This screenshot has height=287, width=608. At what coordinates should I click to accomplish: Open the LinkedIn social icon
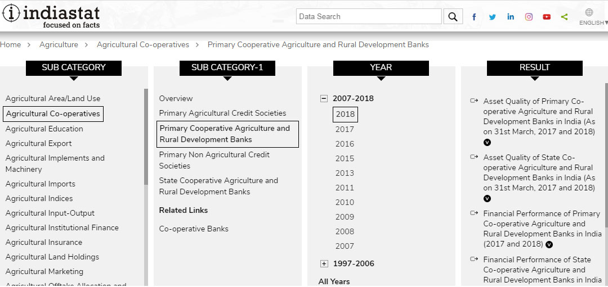point(511,17)
